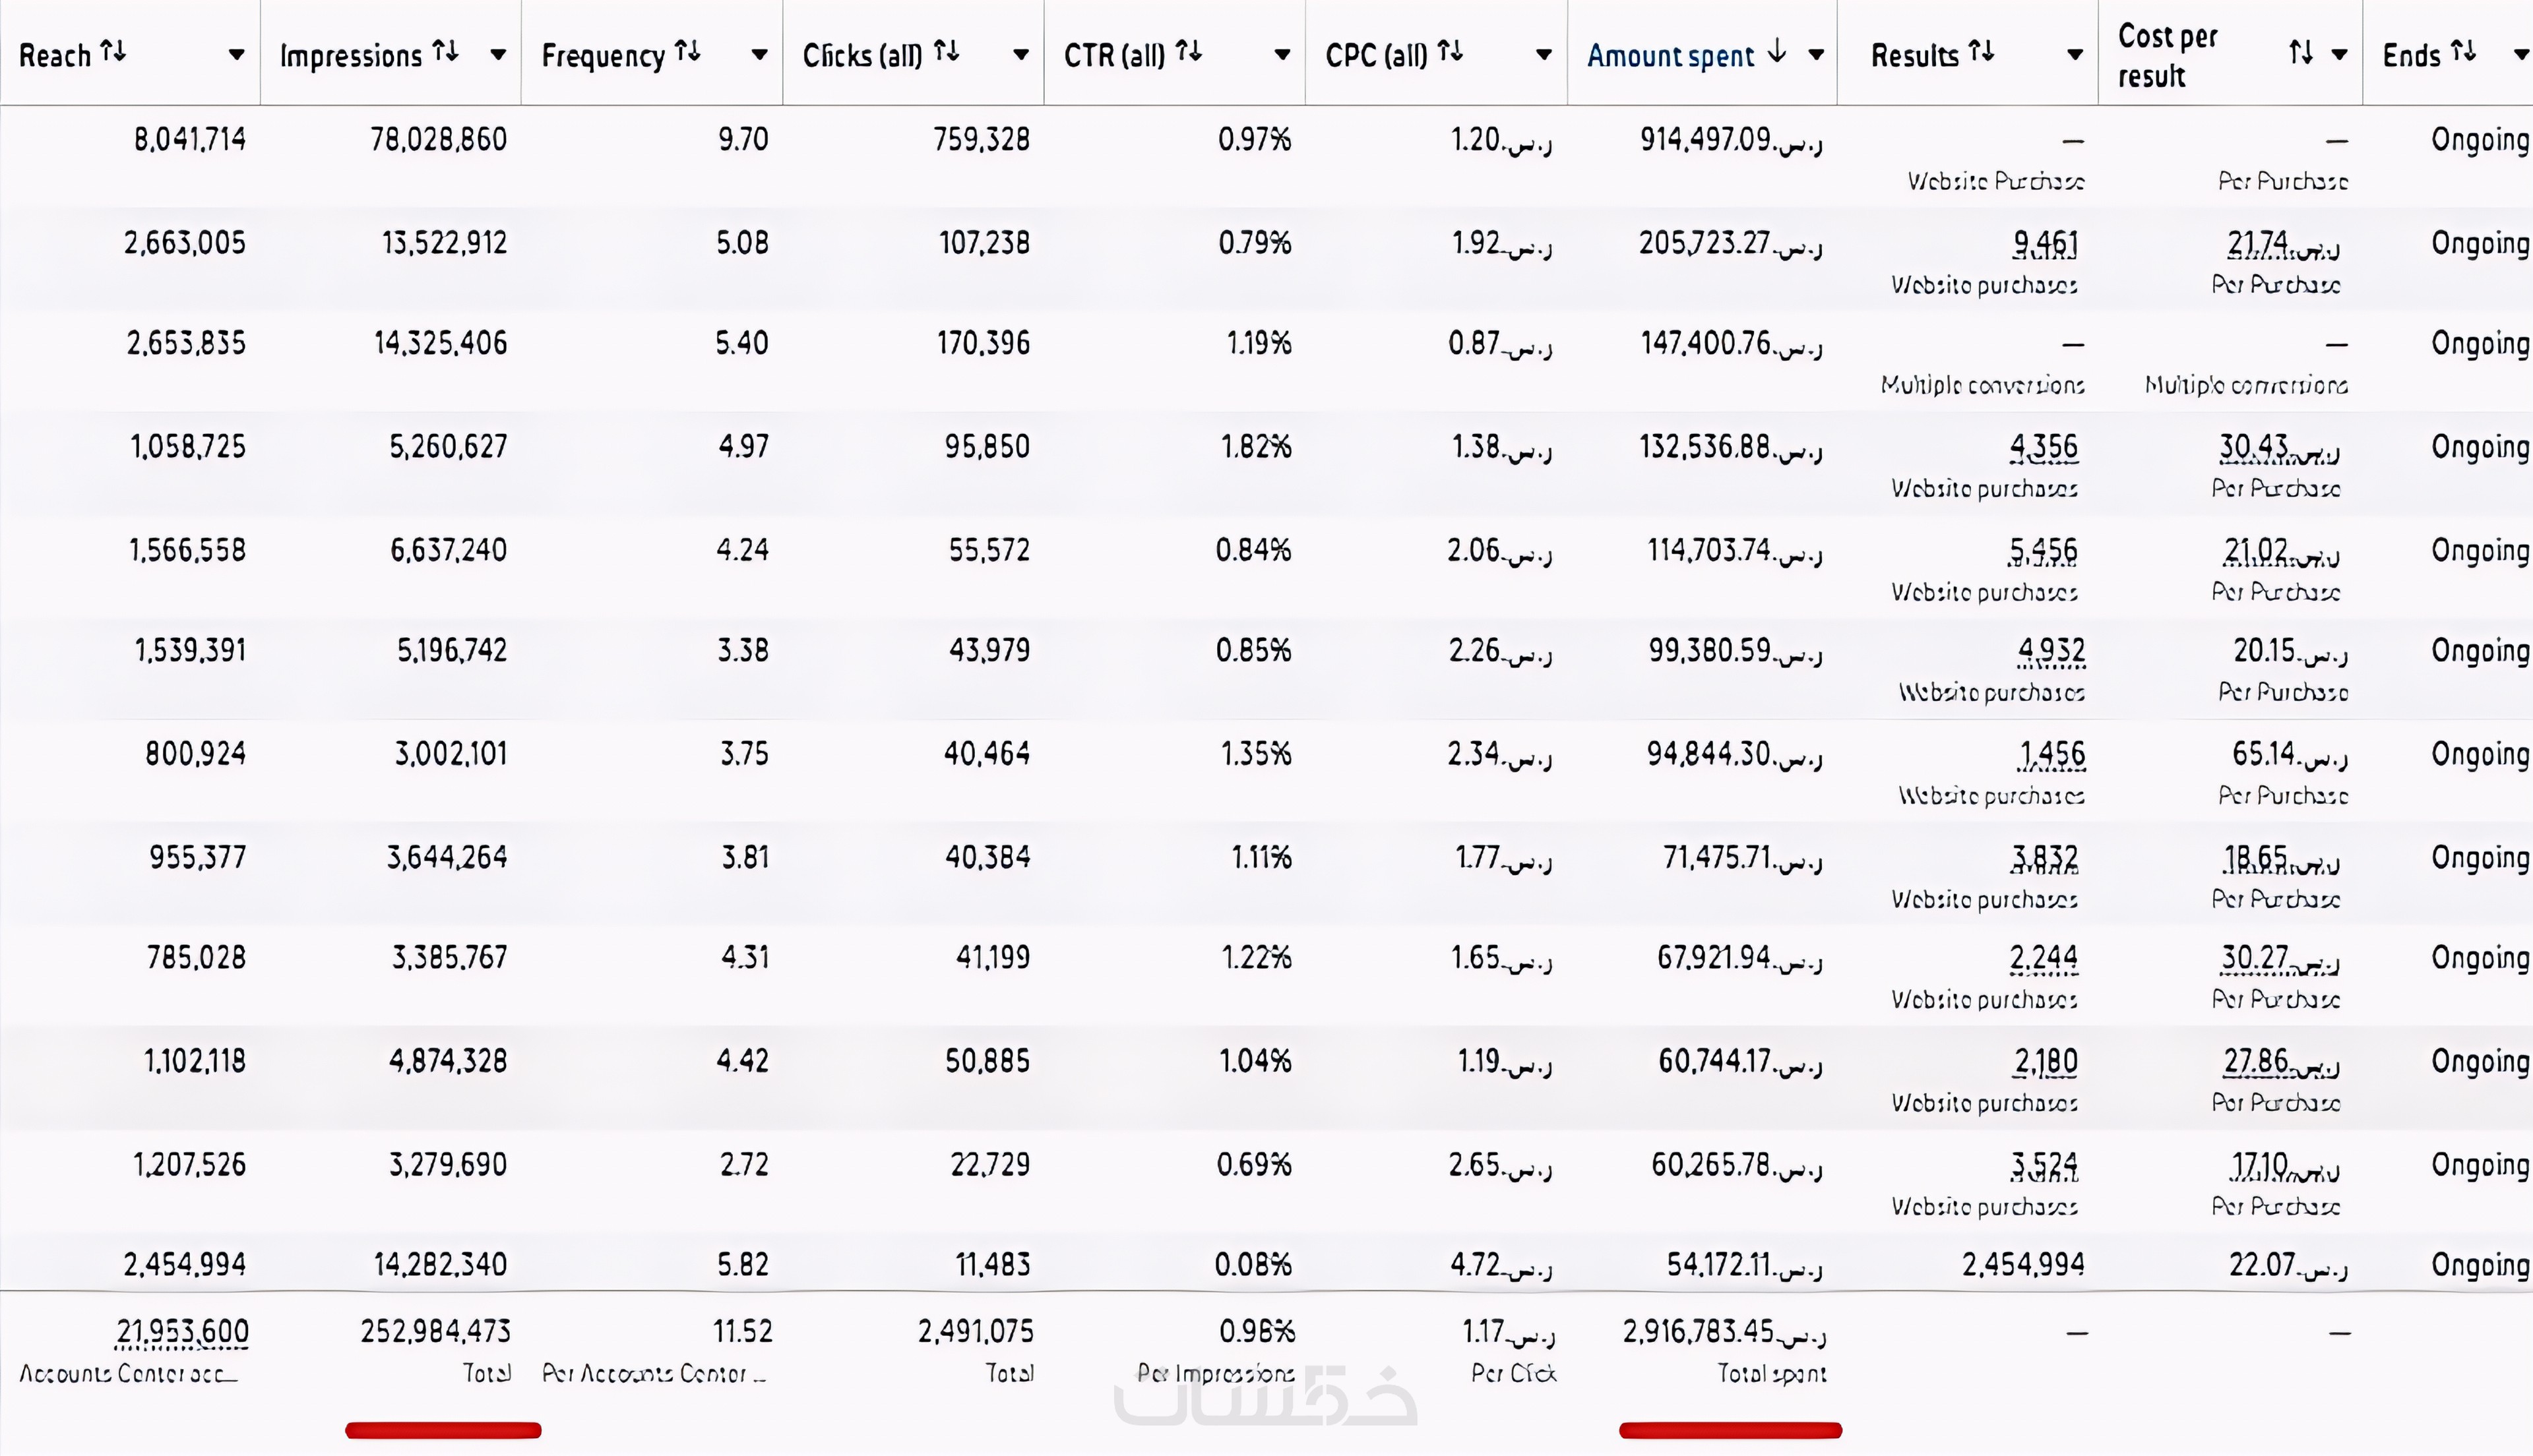
Task: Open the Cost per result dropdown caret
Action: [2339, 55]
